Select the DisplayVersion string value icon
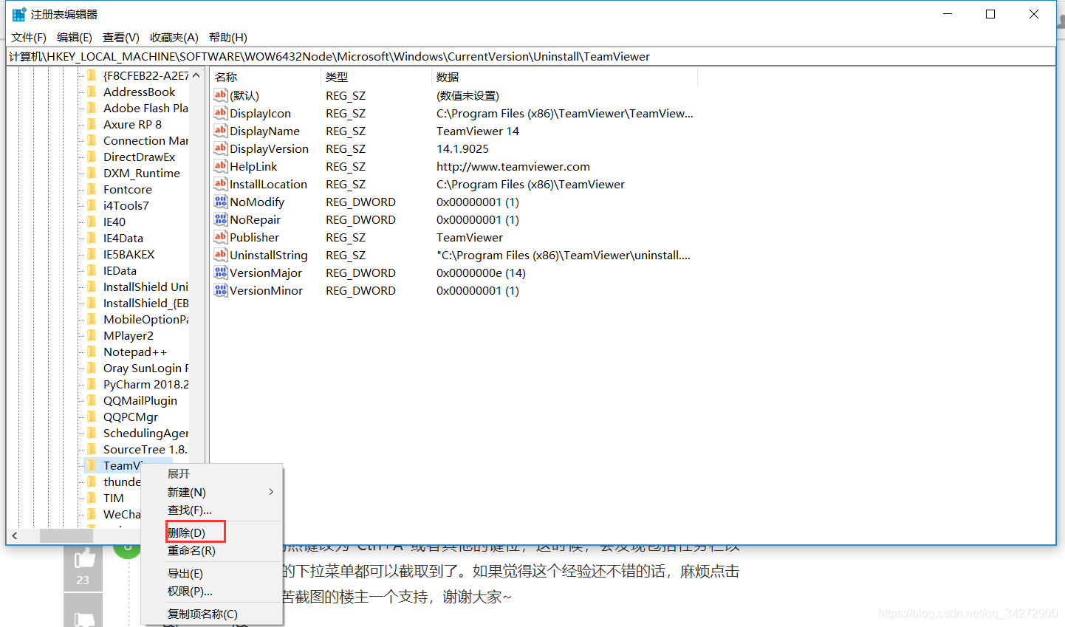This screenshot has width=1065, height=627. 221,148
